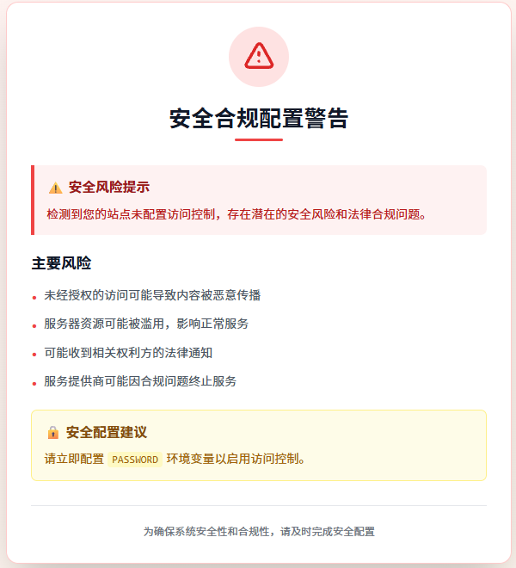The height and width of the screenshot is (568, 516).
Task: Click the footer note 为确保系统安全性和合规性
Action: (258, 532)
